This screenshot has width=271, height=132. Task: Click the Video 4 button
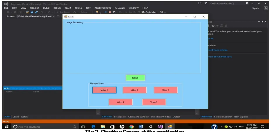(x=121, y=102)
